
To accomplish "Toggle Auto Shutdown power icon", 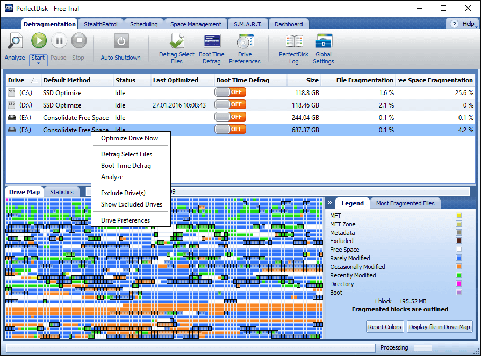I will click(x=121, y=41).
